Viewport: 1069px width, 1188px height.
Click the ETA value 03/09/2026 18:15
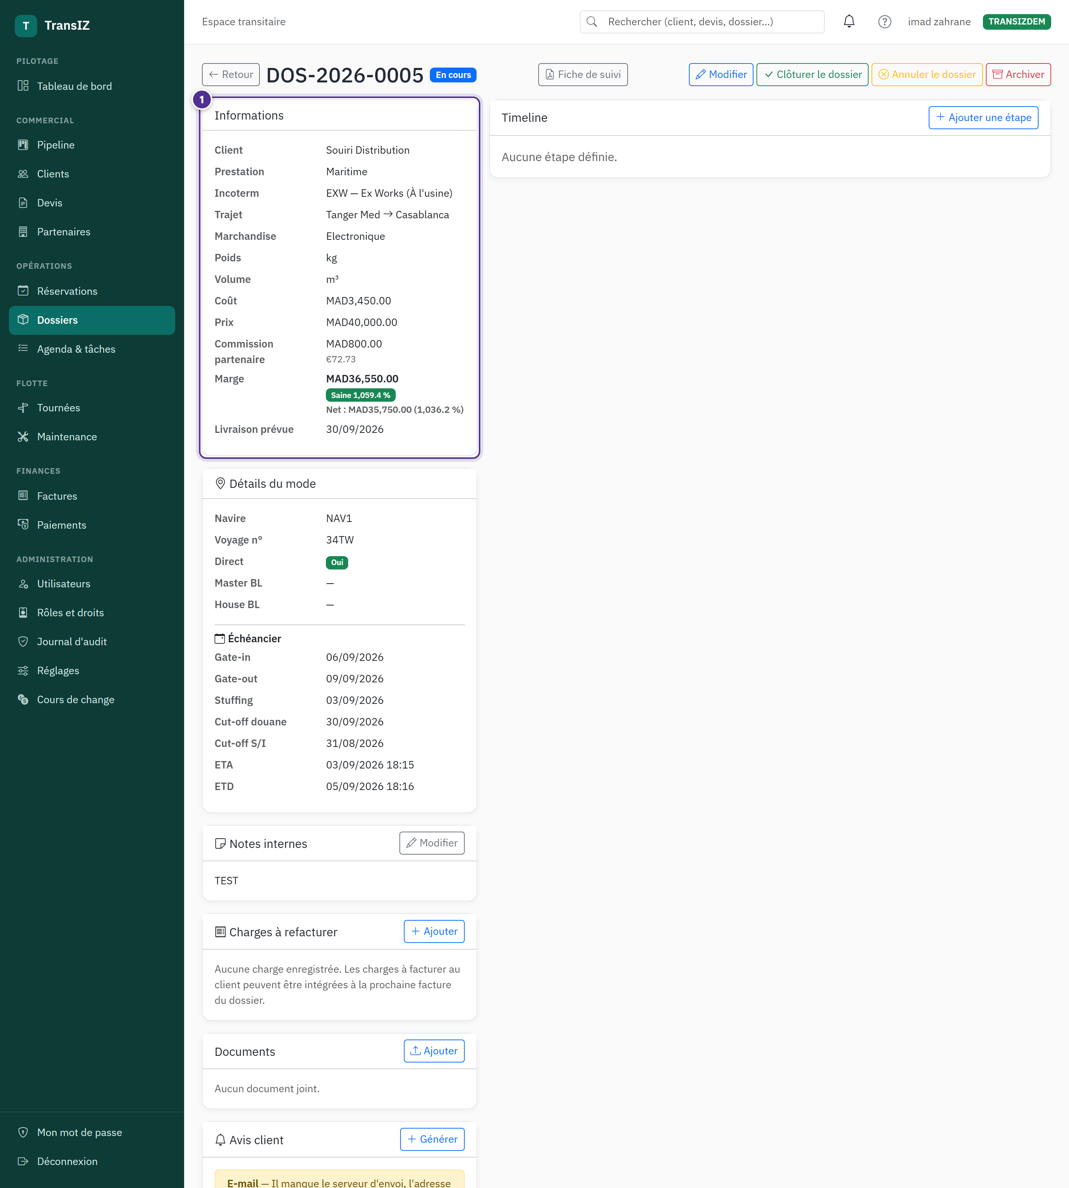coord(370,765)
